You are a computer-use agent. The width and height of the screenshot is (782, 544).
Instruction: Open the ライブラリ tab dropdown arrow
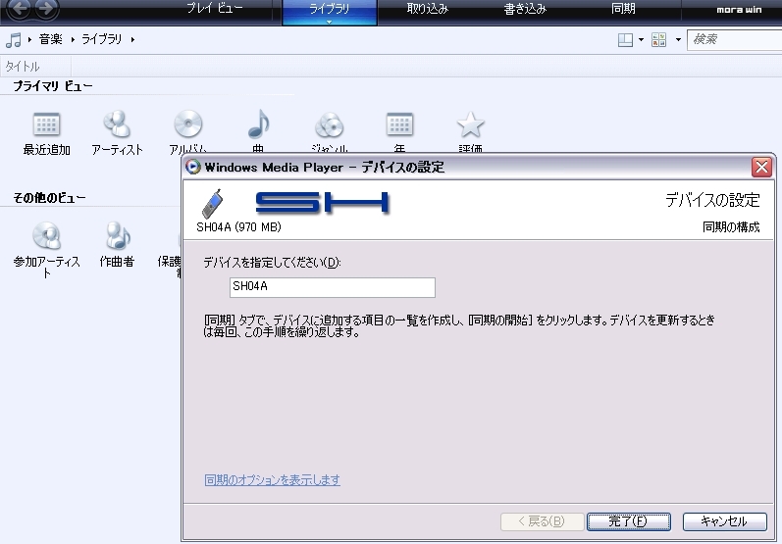329,22
